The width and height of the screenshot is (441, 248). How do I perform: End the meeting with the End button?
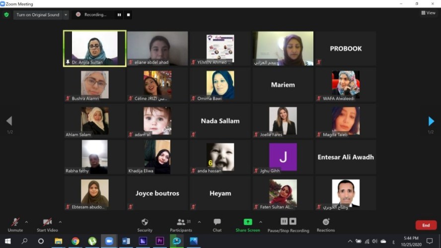click(x=426, y=225)
